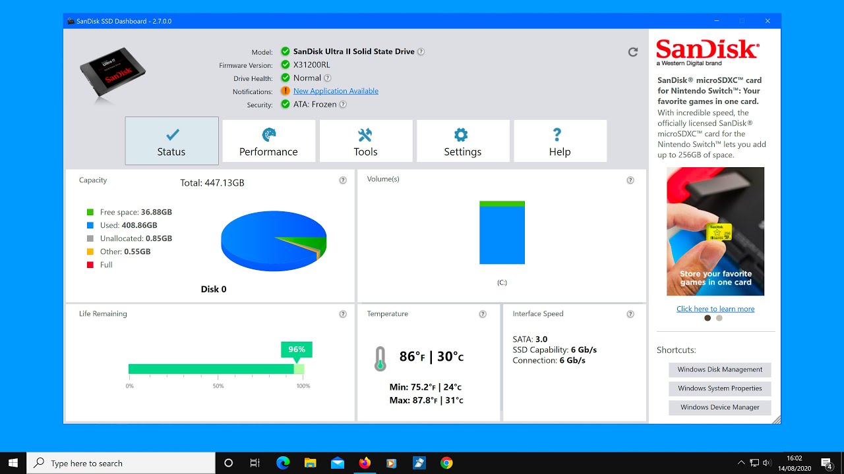
Task: Open help icon beside ATA: Frozen
Action: pos(343,104)
